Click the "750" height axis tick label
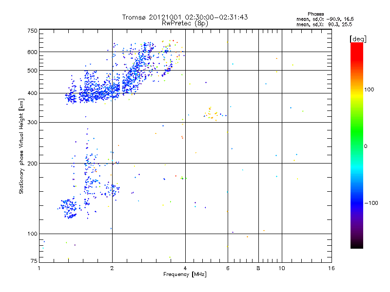 (32, 31)
